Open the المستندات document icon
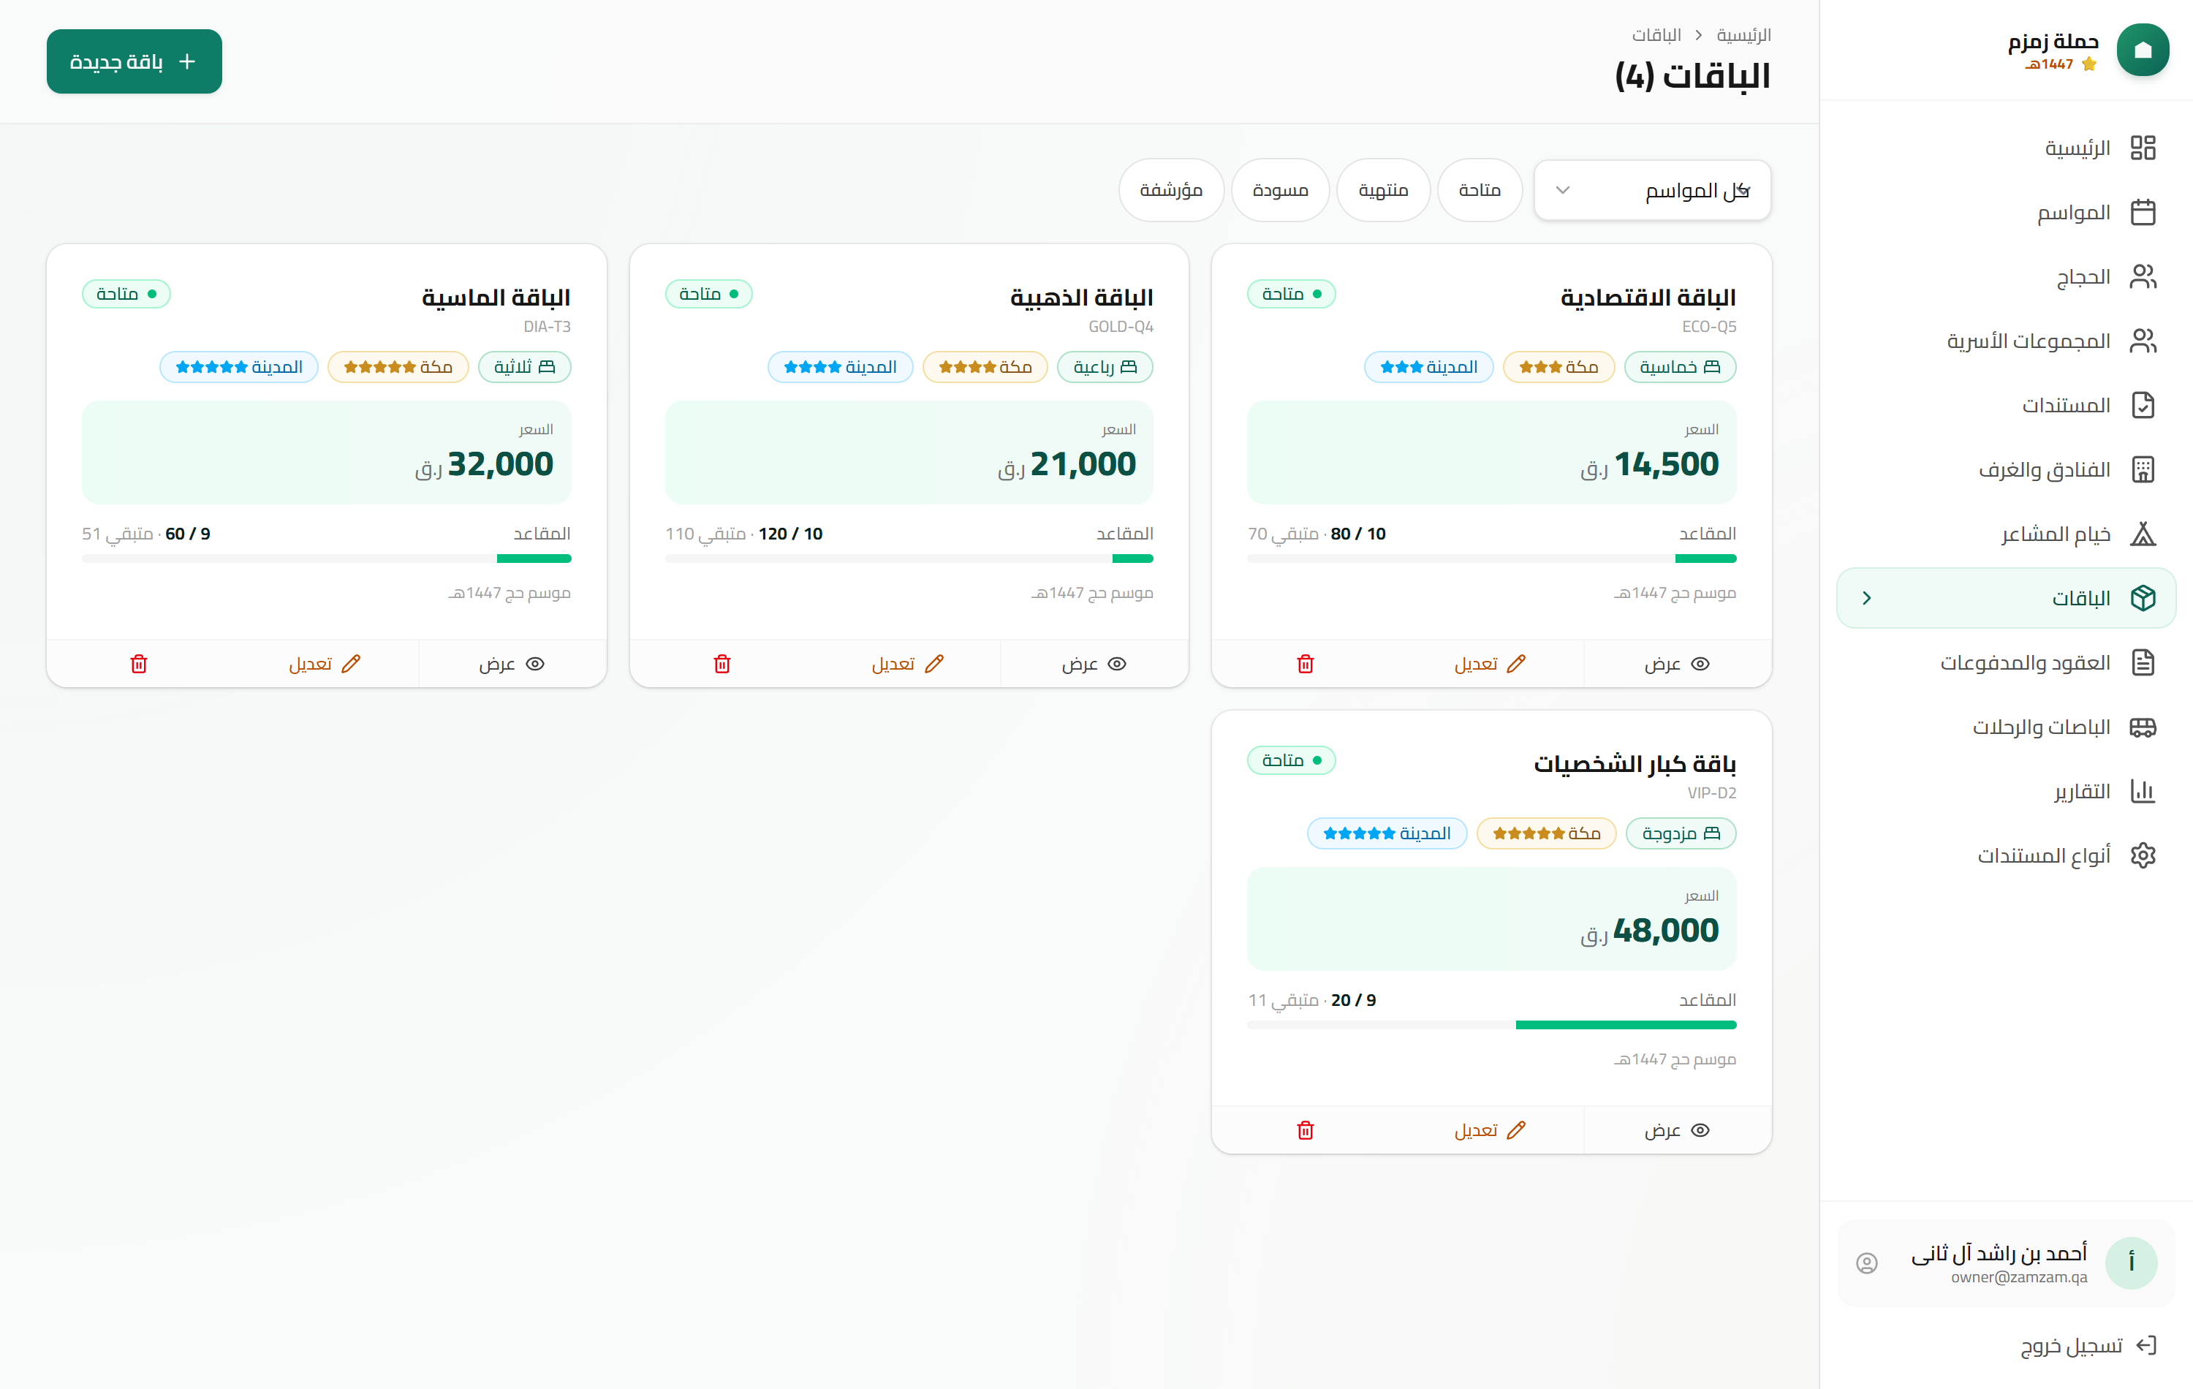The width and height of the screenshot is (2193, 1389). pyautogui.click(x=2142, y=404)
